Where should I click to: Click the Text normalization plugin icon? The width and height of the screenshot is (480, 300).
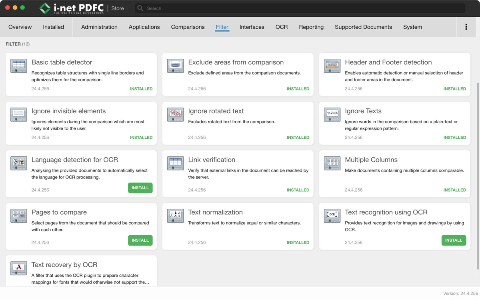coord(175,216)
